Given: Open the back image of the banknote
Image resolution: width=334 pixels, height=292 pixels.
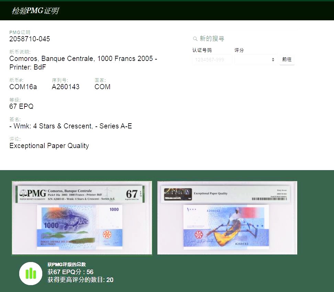Looking at the screenshot, I should (227, 218).
